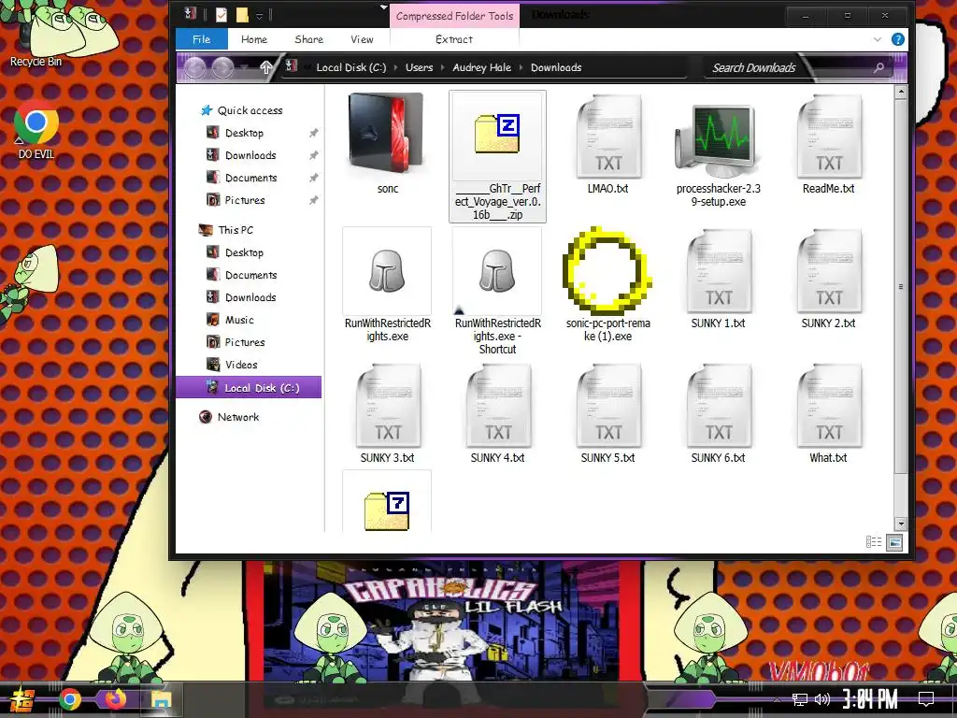The width and height of the screenshot is (957, 718).
Task: Select RunWithRestrictedRights.exe - Shortcut icon
Action: click(x=497, y=271)
